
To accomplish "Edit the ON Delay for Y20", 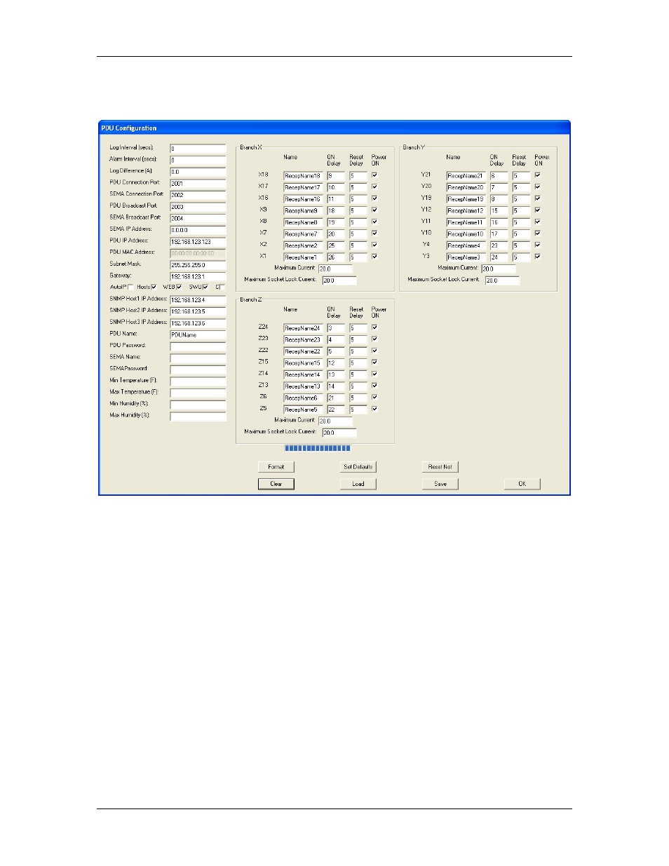I will (x=499, y=188).
